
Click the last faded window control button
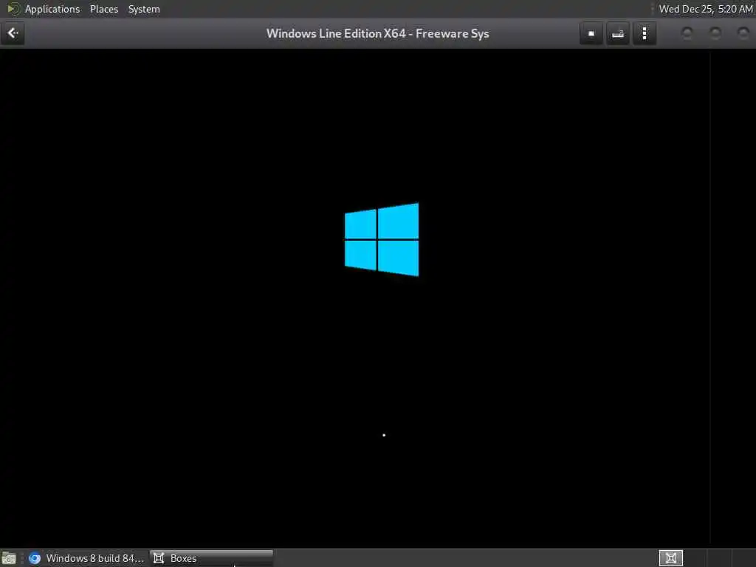point(743,33)
